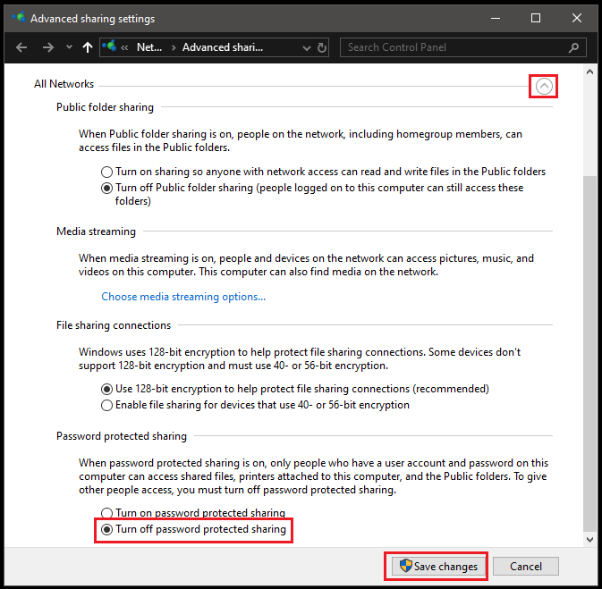Click the window icon in title bar
This screenshot has height=589, width=602.
(17, 18)
